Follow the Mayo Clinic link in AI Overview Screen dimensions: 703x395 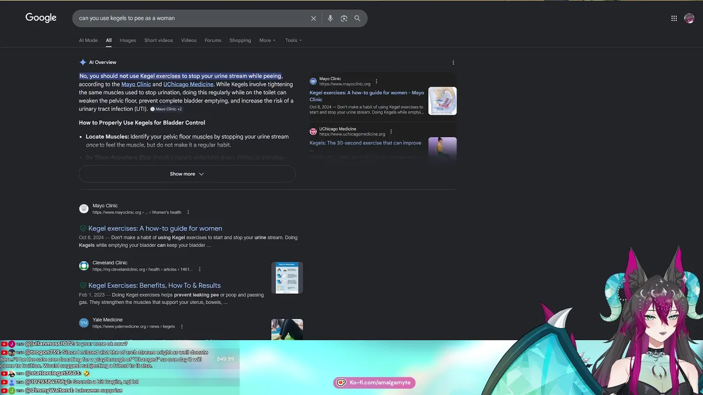136,84
